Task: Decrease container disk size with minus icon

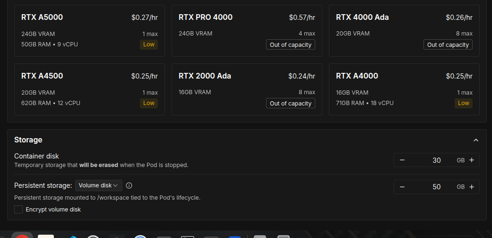Action: [x=402, y=160]
